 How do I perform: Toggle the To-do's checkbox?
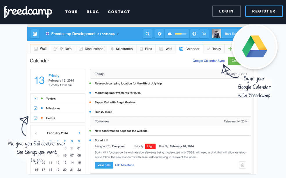click(35, 98)
